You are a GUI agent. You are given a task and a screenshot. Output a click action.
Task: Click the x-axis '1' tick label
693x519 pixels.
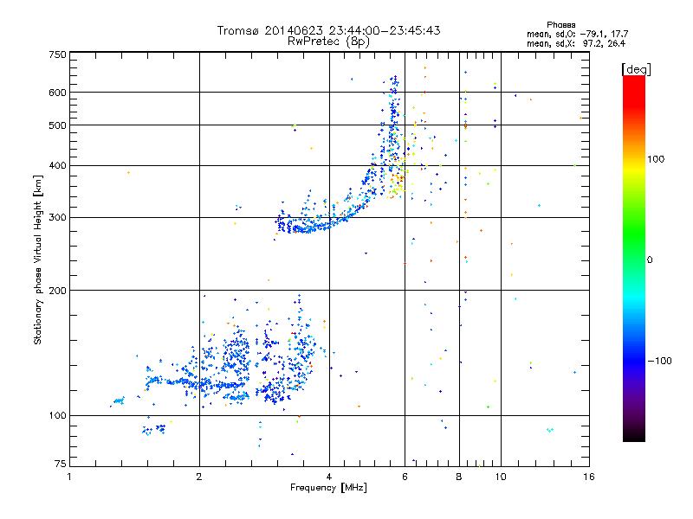69,477
